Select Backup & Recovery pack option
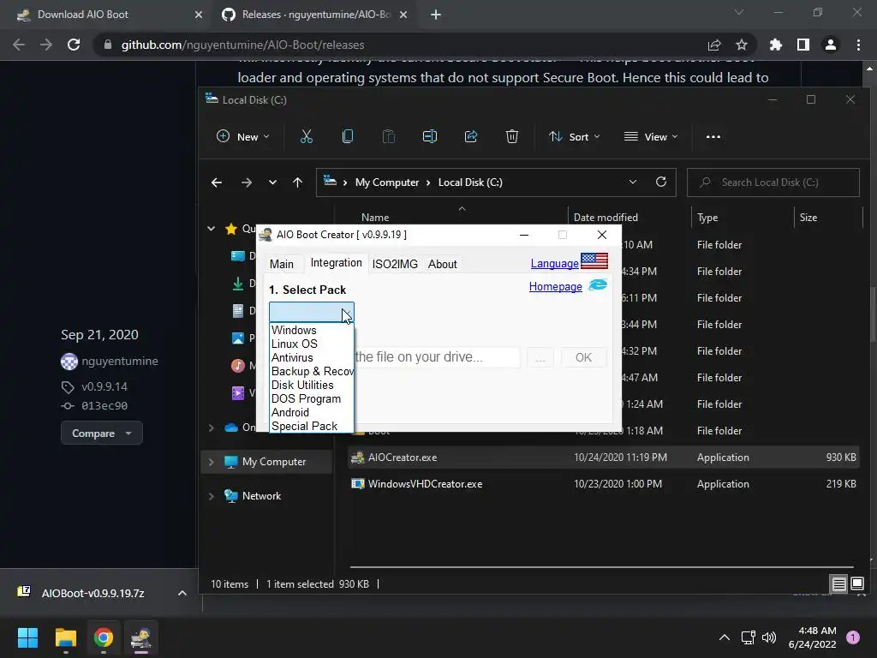The width and height of the screenshot is (877, 658). [311, 371]
